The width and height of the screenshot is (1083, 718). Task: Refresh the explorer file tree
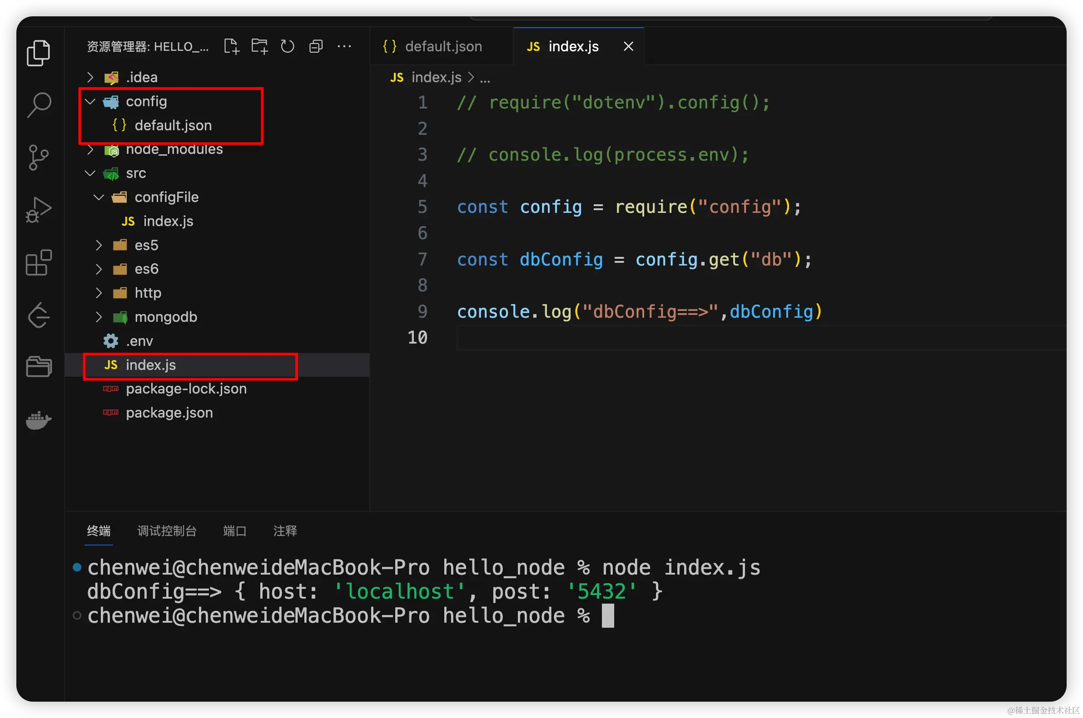(x=288, y=47)
